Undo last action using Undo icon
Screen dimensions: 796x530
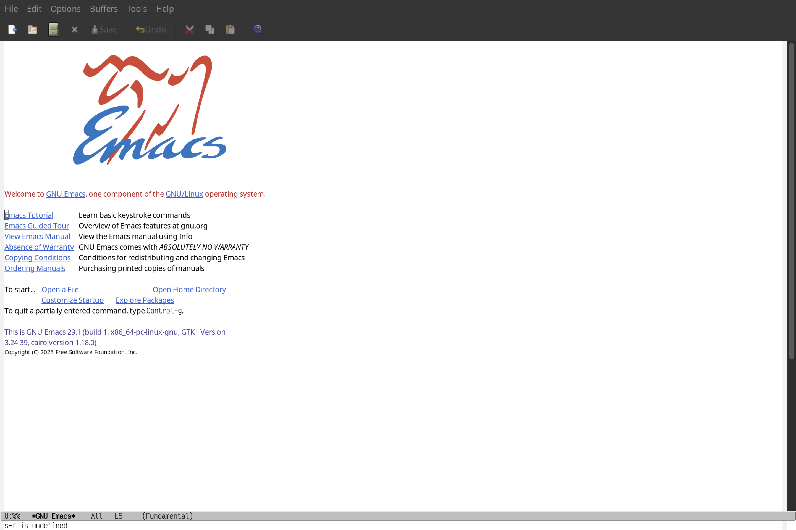(x=149, y=29)
